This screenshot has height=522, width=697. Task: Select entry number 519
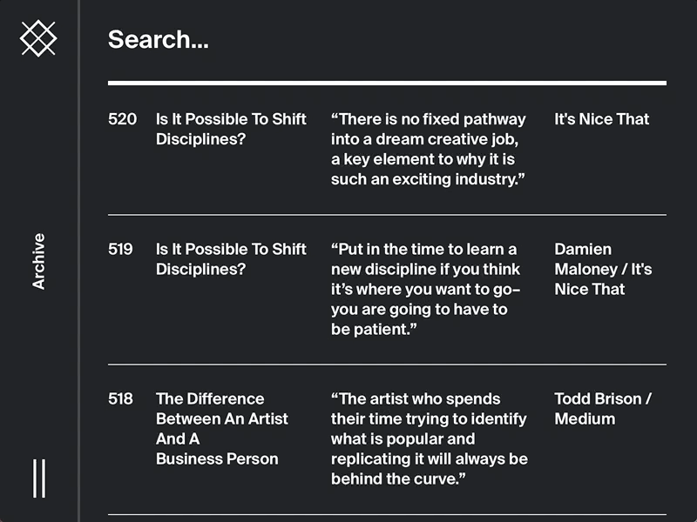click(121, 249)
